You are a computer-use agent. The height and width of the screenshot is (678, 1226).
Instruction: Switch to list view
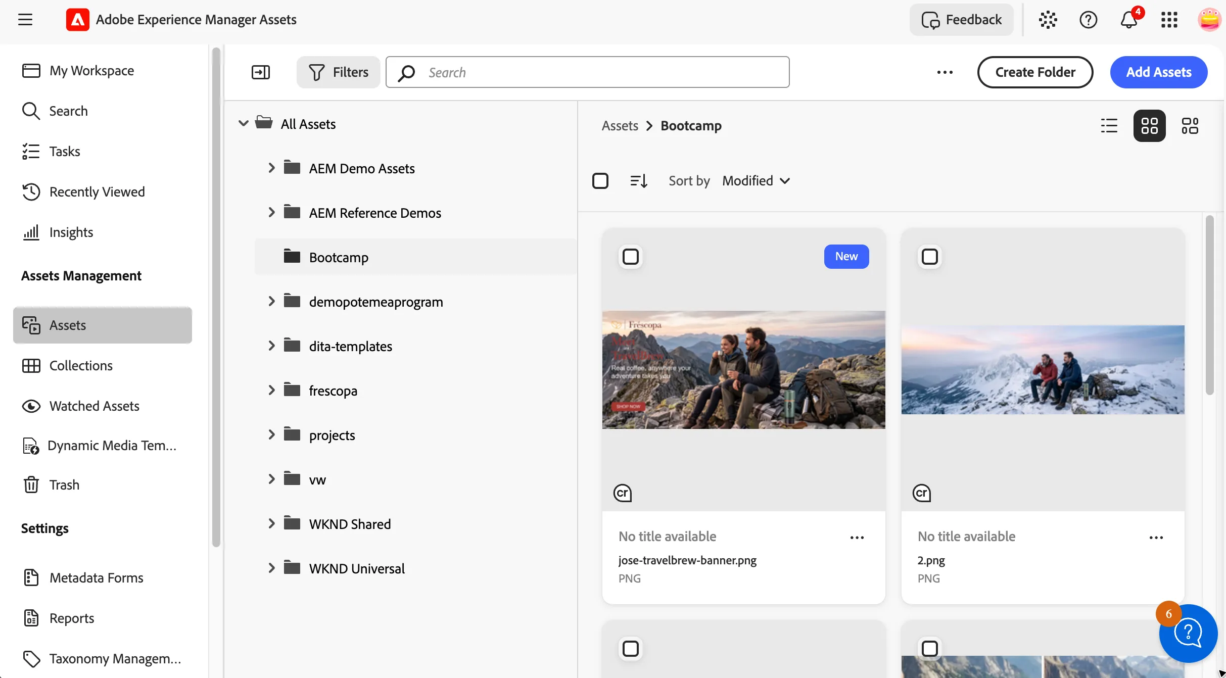click(1109, 126)
